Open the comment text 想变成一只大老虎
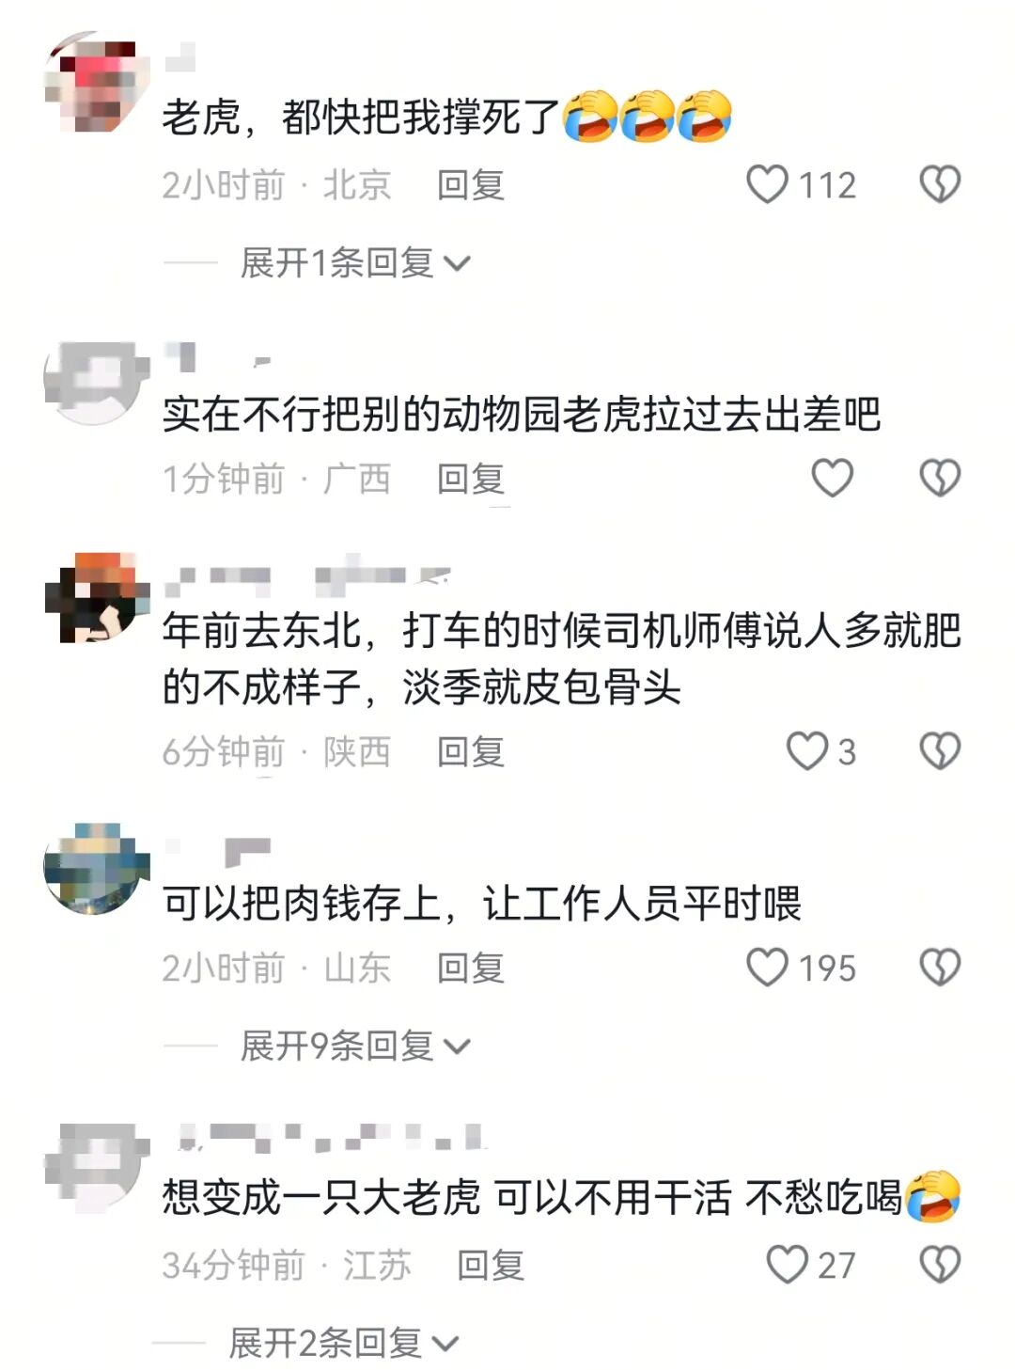Viewport: 1015px width, 1370px height. (x=321, y=1198)
